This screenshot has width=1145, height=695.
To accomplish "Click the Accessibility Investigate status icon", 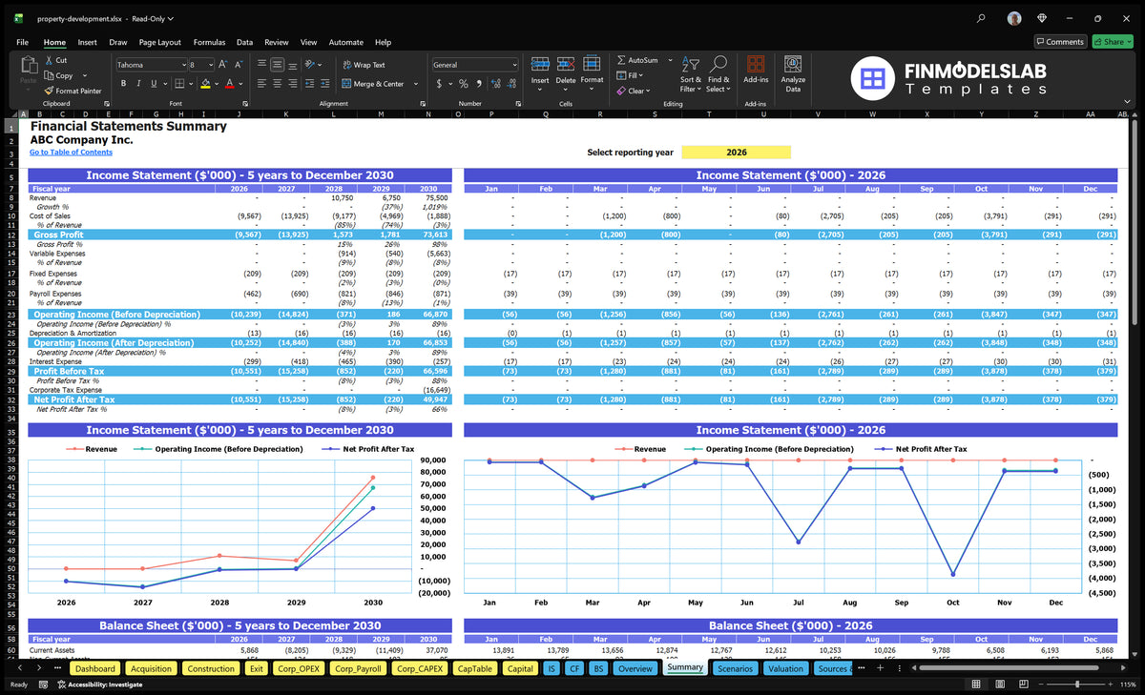I will pyautogui.click(x=62, y=685).
